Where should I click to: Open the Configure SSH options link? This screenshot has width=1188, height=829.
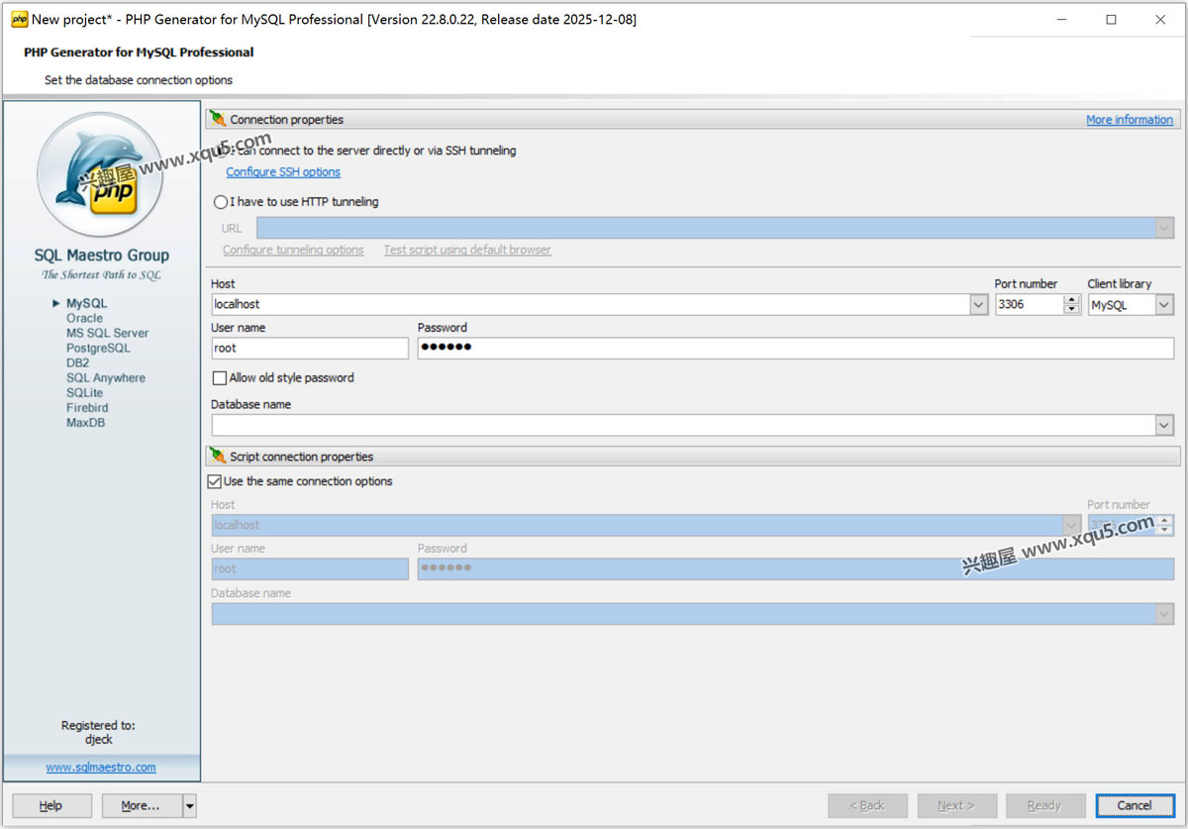[283, 172]
